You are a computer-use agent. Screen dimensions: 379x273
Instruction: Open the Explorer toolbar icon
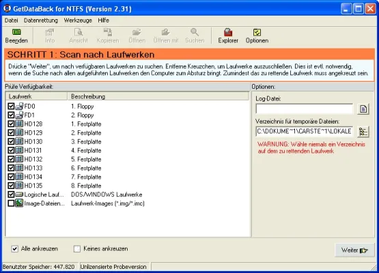coord(228,32)
